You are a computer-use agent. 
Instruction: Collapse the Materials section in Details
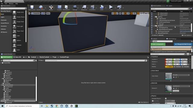coord(151,83)
